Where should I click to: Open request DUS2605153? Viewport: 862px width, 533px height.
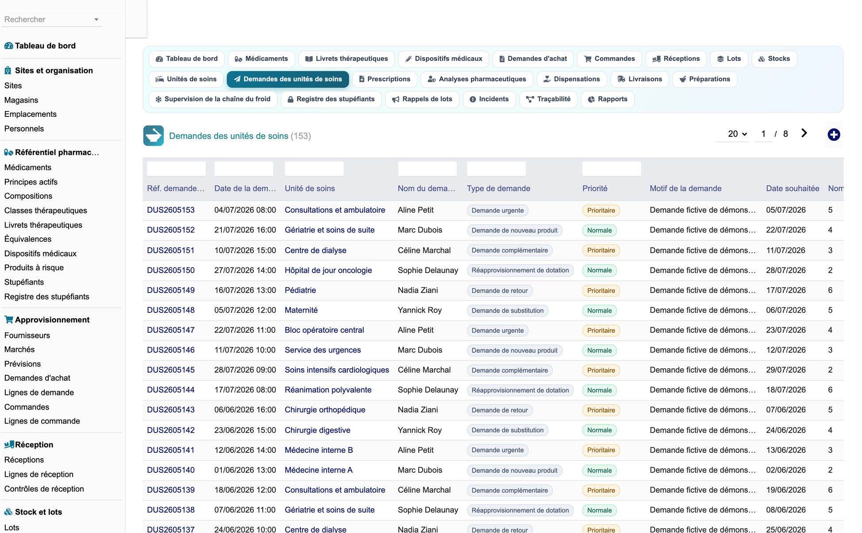point(171,210)
